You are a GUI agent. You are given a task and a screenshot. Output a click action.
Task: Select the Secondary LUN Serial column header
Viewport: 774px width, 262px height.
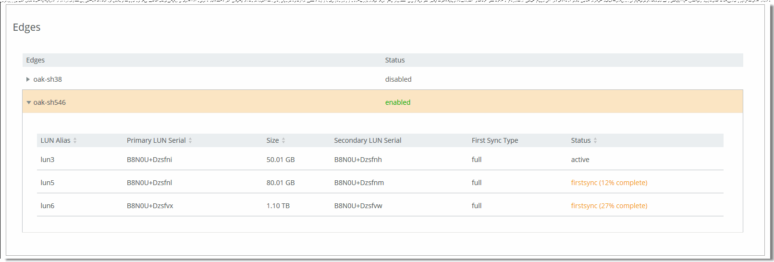tap(368, 140)
